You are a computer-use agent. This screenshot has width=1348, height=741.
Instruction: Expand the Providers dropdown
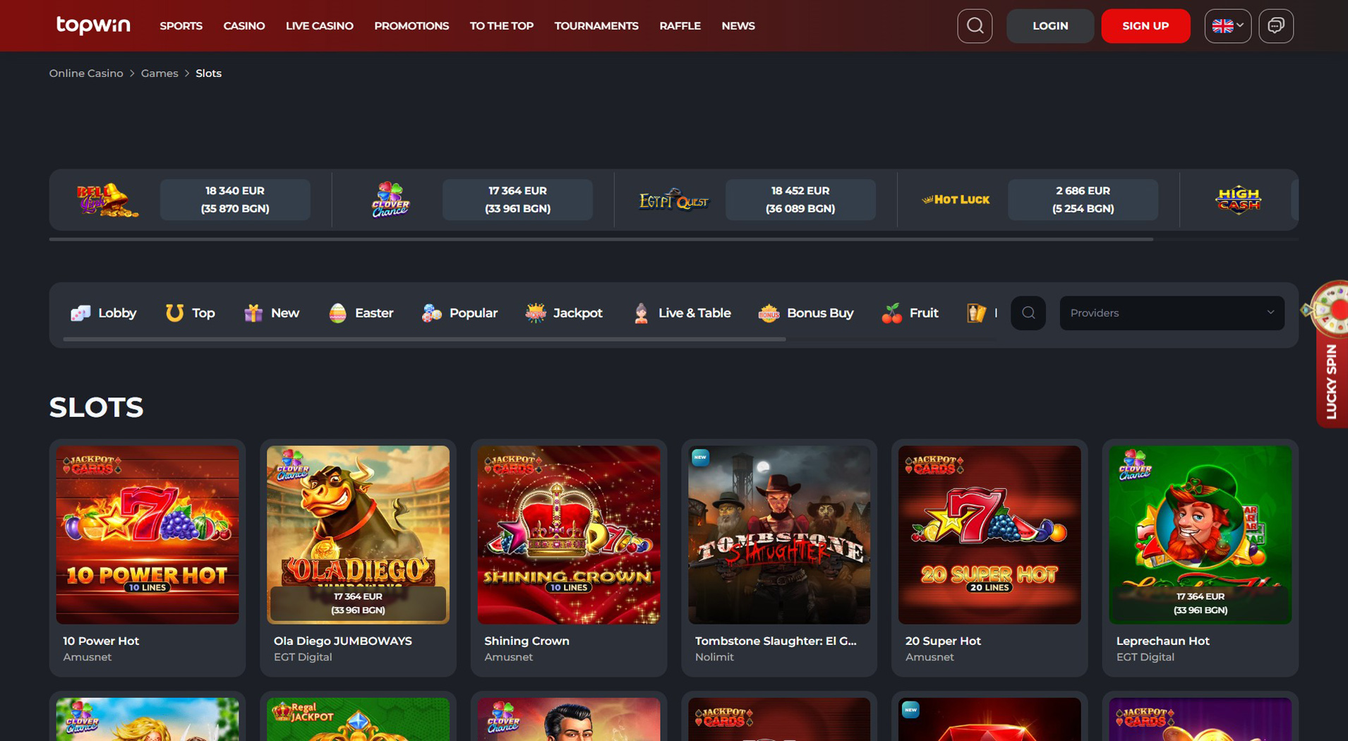pyautogui.click(x=1172, y=313)
